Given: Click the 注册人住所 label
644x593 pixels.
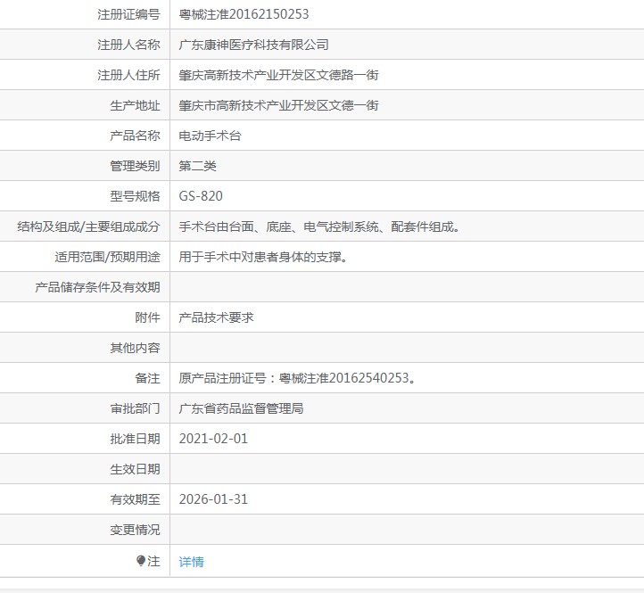Looking at the screenshot, I should point(128,75).
